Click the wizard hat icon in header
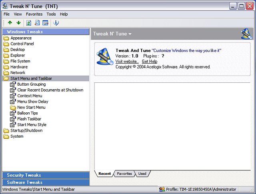The image size is (256, 194). point(246,34)
